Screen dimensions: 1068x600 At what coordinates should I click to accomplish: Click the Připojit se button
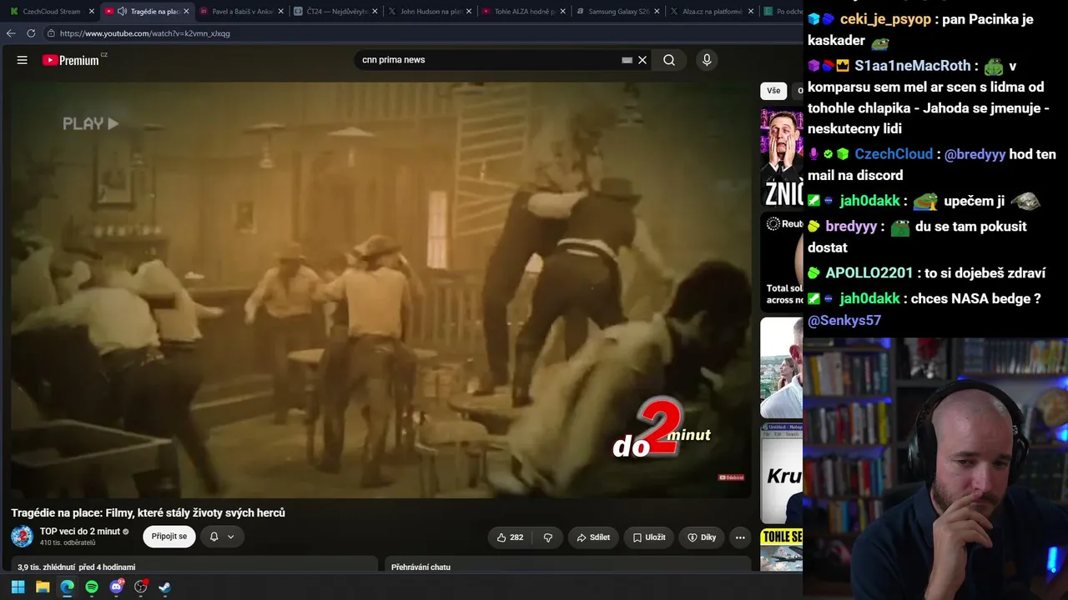pyautogui.click(x=169, y=537)
